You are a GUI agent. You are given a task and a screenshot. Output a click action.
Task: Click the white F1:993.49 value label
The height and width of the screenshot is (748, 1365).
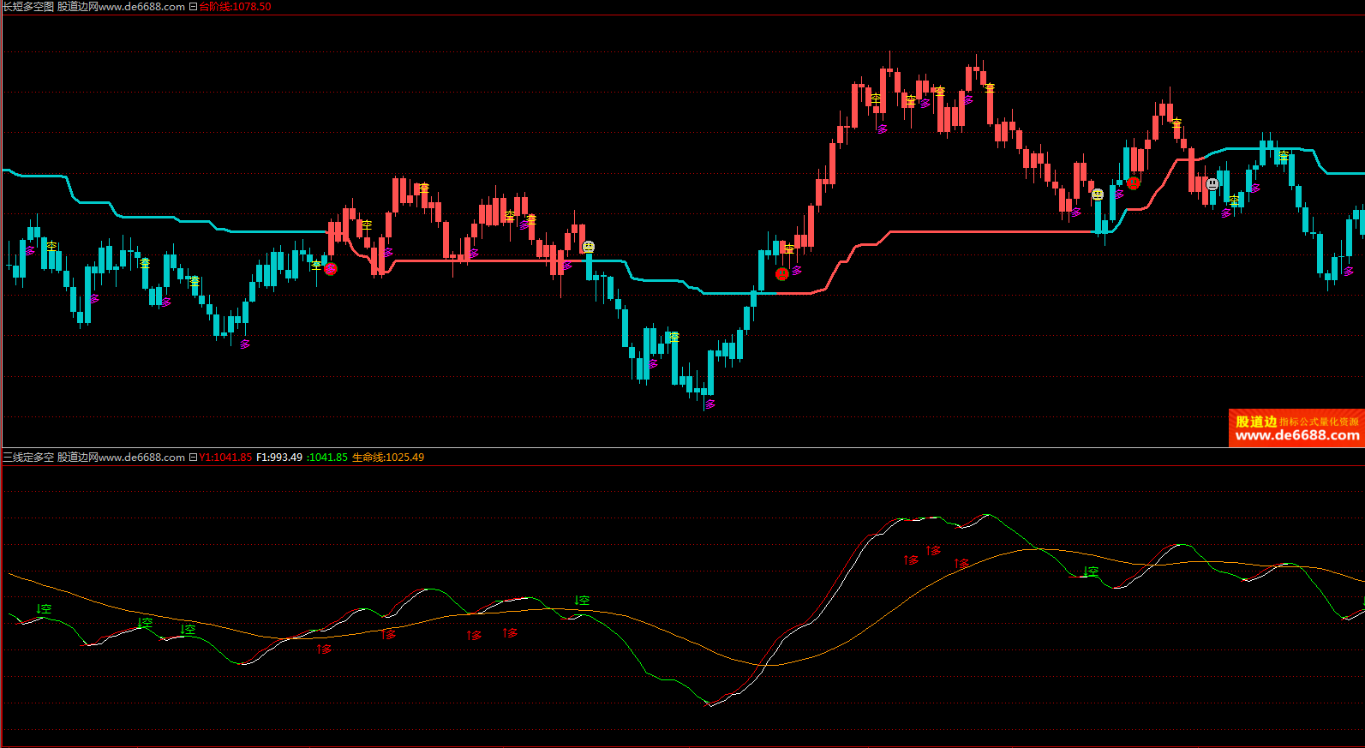tap(279, 458)
